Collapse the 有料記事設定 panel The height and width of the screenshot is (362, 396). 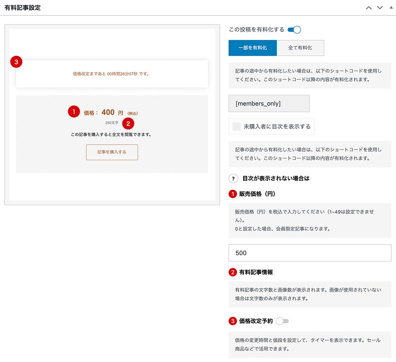click(x=391, y=8)
